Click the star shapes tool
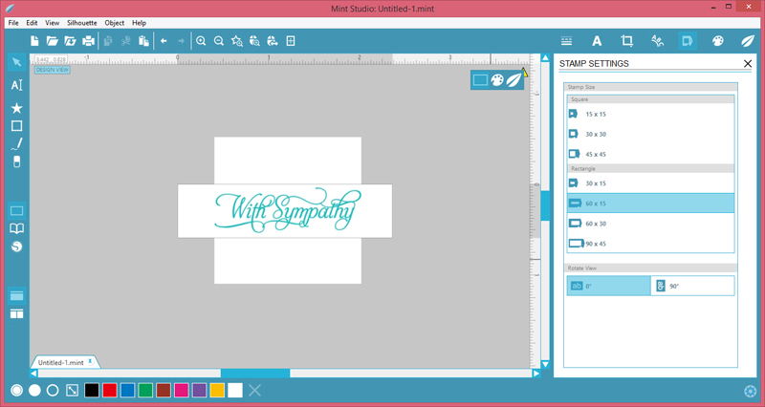This screenshot has height=407, width=765. point(16,107)
